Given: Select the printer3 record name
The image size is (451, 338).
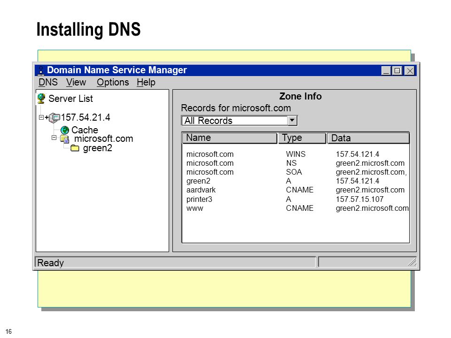Looking at the screenshot, I should click(199, 199).
